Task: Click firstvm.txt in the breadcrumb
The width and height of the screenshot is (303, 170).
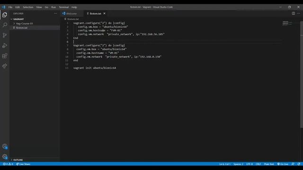Action: tap(73, 19)
